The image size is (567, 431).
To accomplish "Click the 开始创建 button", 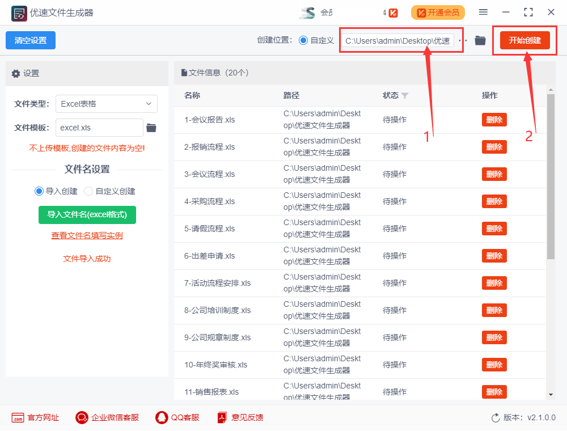I will tap(524, 40).
